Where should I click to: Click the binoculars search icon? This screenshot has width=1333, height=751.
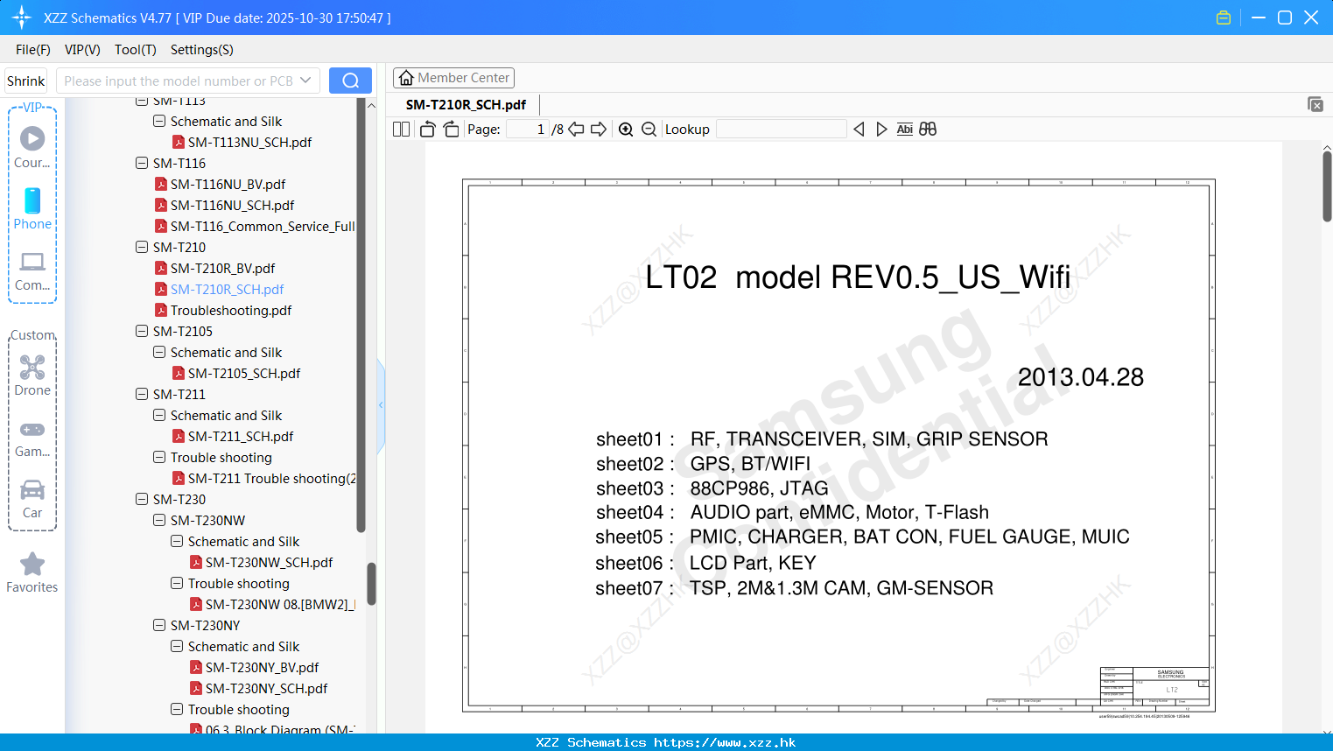coord(928,129)
